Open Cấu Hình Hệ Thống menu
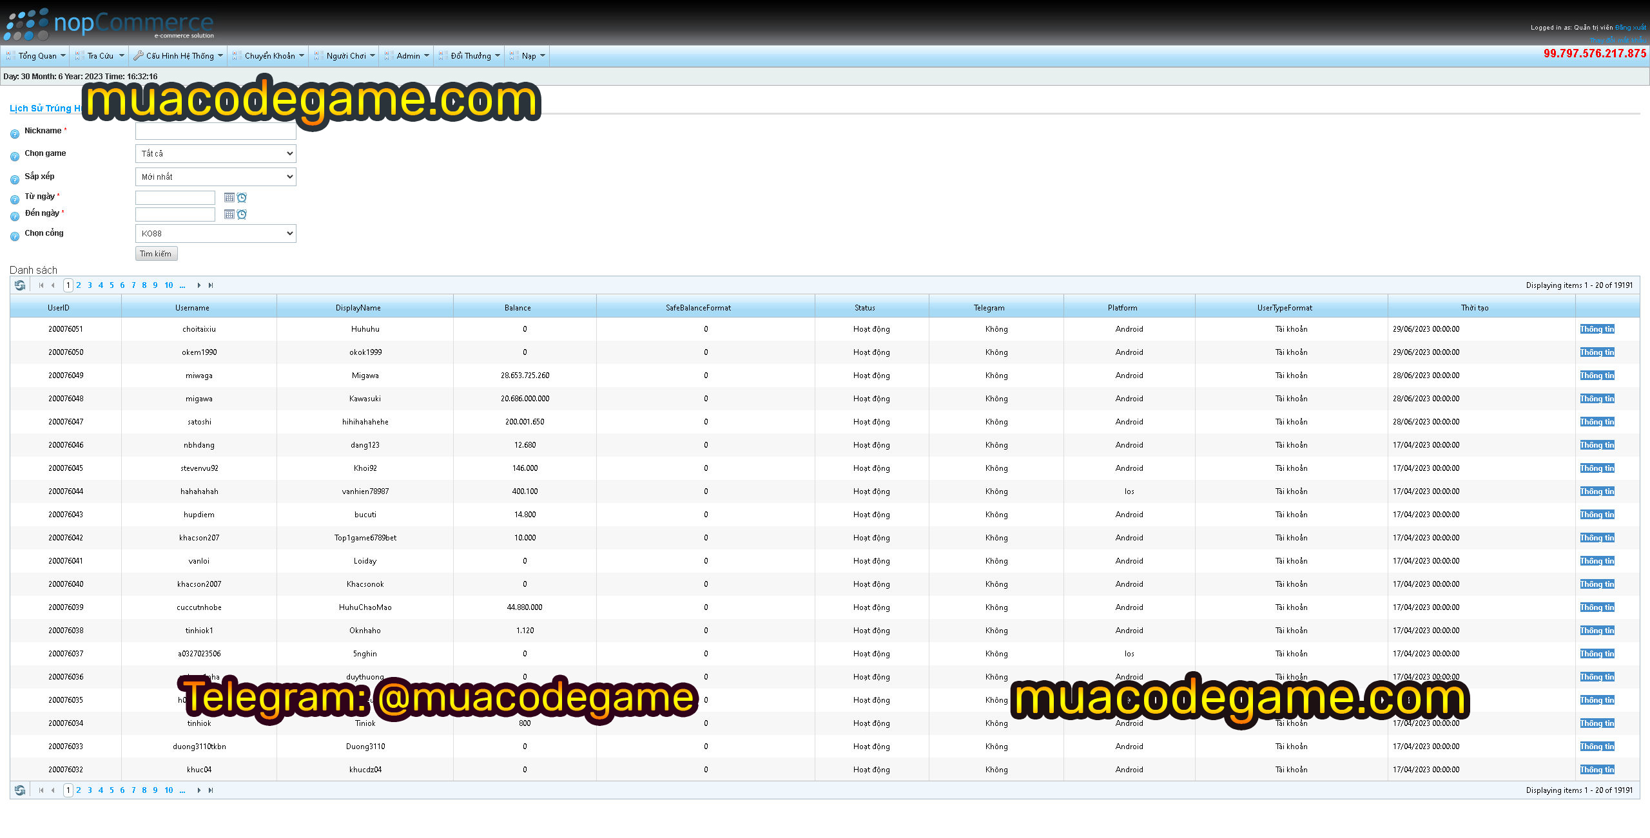The height and width of the screenshot is (838, 1650). (178, 56)
